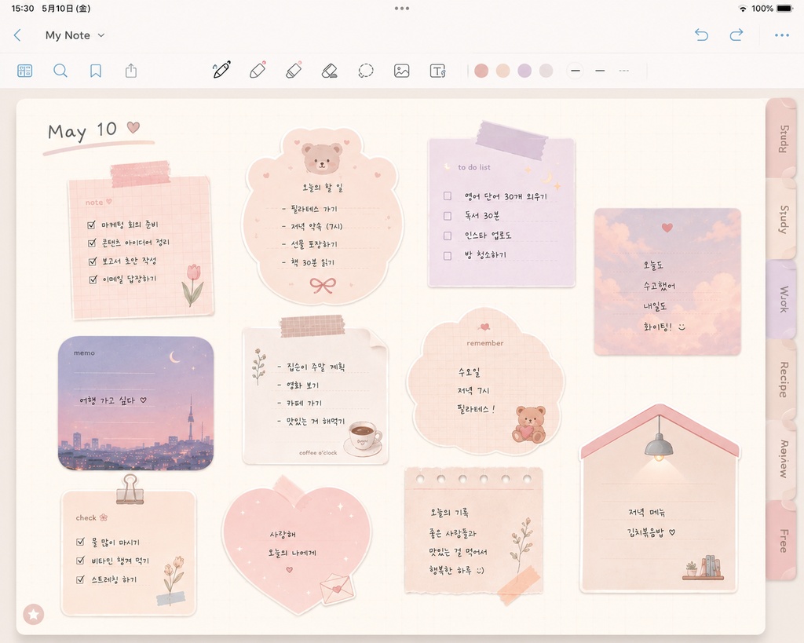Select the Pen tool
This screenshot has height=643, width=804.
click(221, 70)
